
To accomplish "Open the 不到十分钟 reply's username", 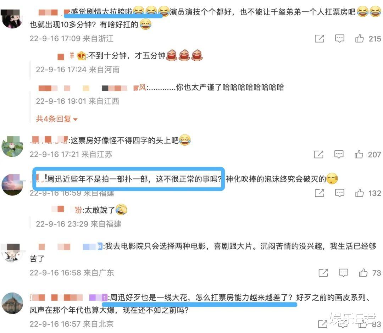I will click(71, 56).
